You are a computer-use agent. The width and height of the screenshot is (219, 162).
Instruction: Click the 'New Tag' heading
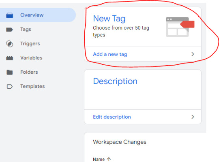click(109, 19)
